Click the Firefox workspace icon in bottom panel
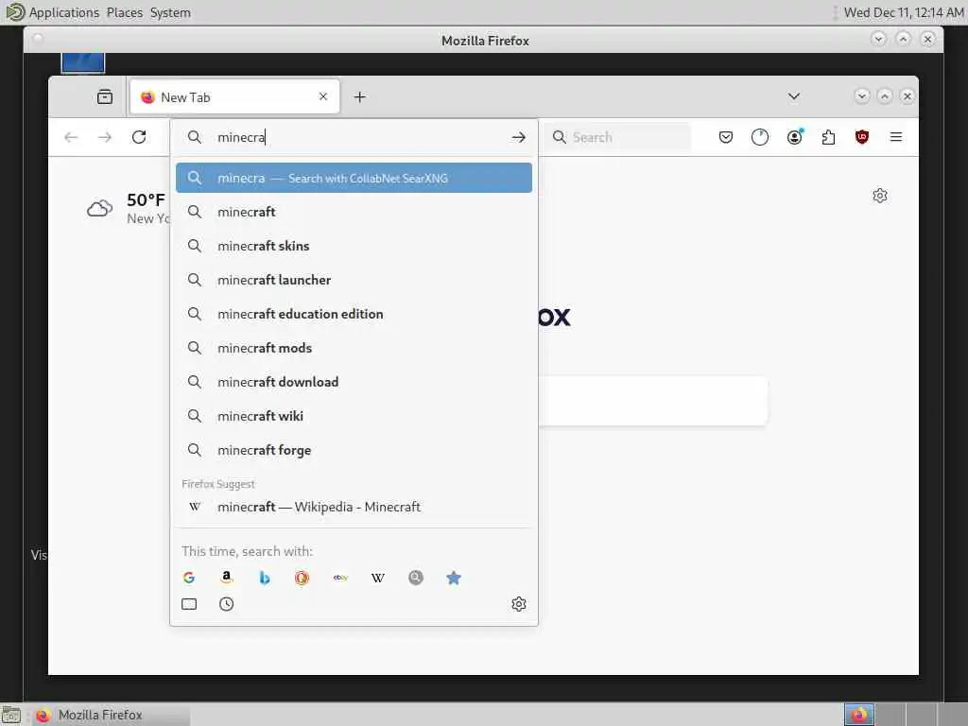Screen dimensions: 968x726 pyautogui.click(x=858, y=715)
